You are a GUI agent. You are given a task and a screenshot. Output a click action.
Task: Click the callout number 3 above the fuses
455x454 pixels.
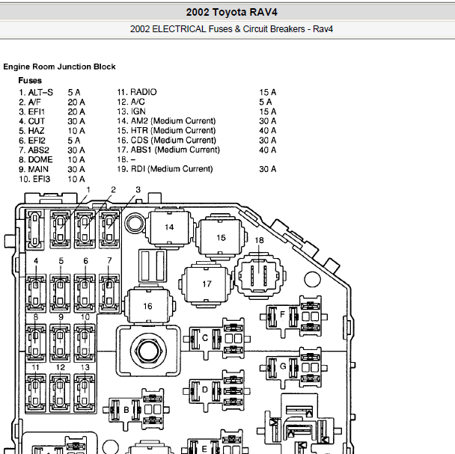pyautogui.click(x=138, y=190)
